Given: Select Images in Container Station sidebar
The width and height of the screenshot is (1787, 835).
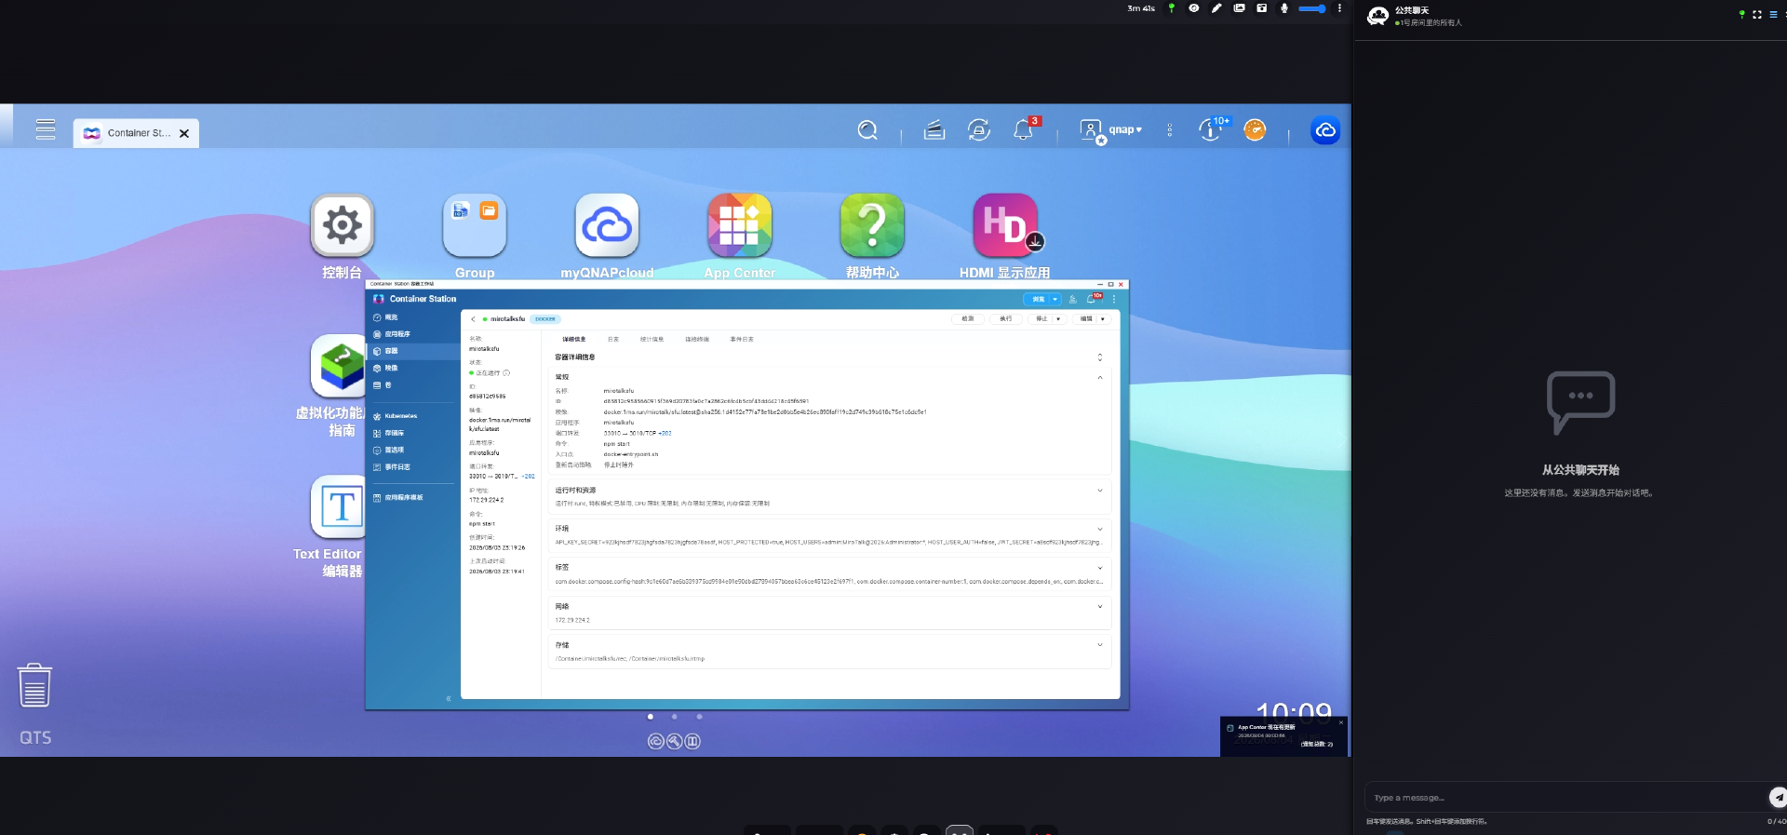Looking at the screenshot, I should point(414,368).
